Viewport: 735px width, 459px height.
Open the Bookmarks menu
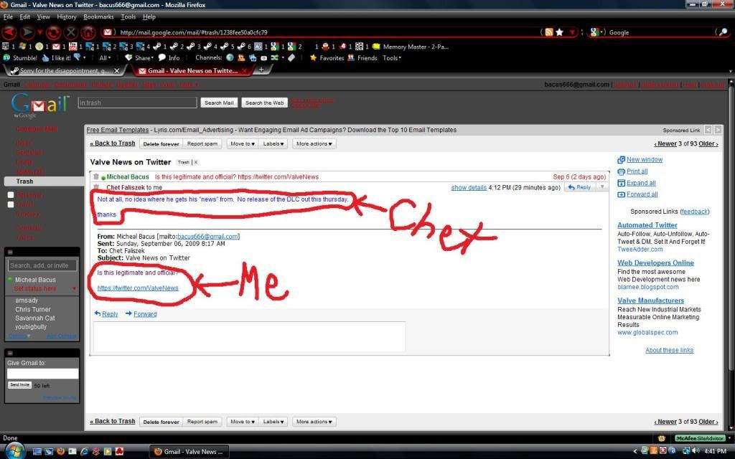[x=98, y=17]
